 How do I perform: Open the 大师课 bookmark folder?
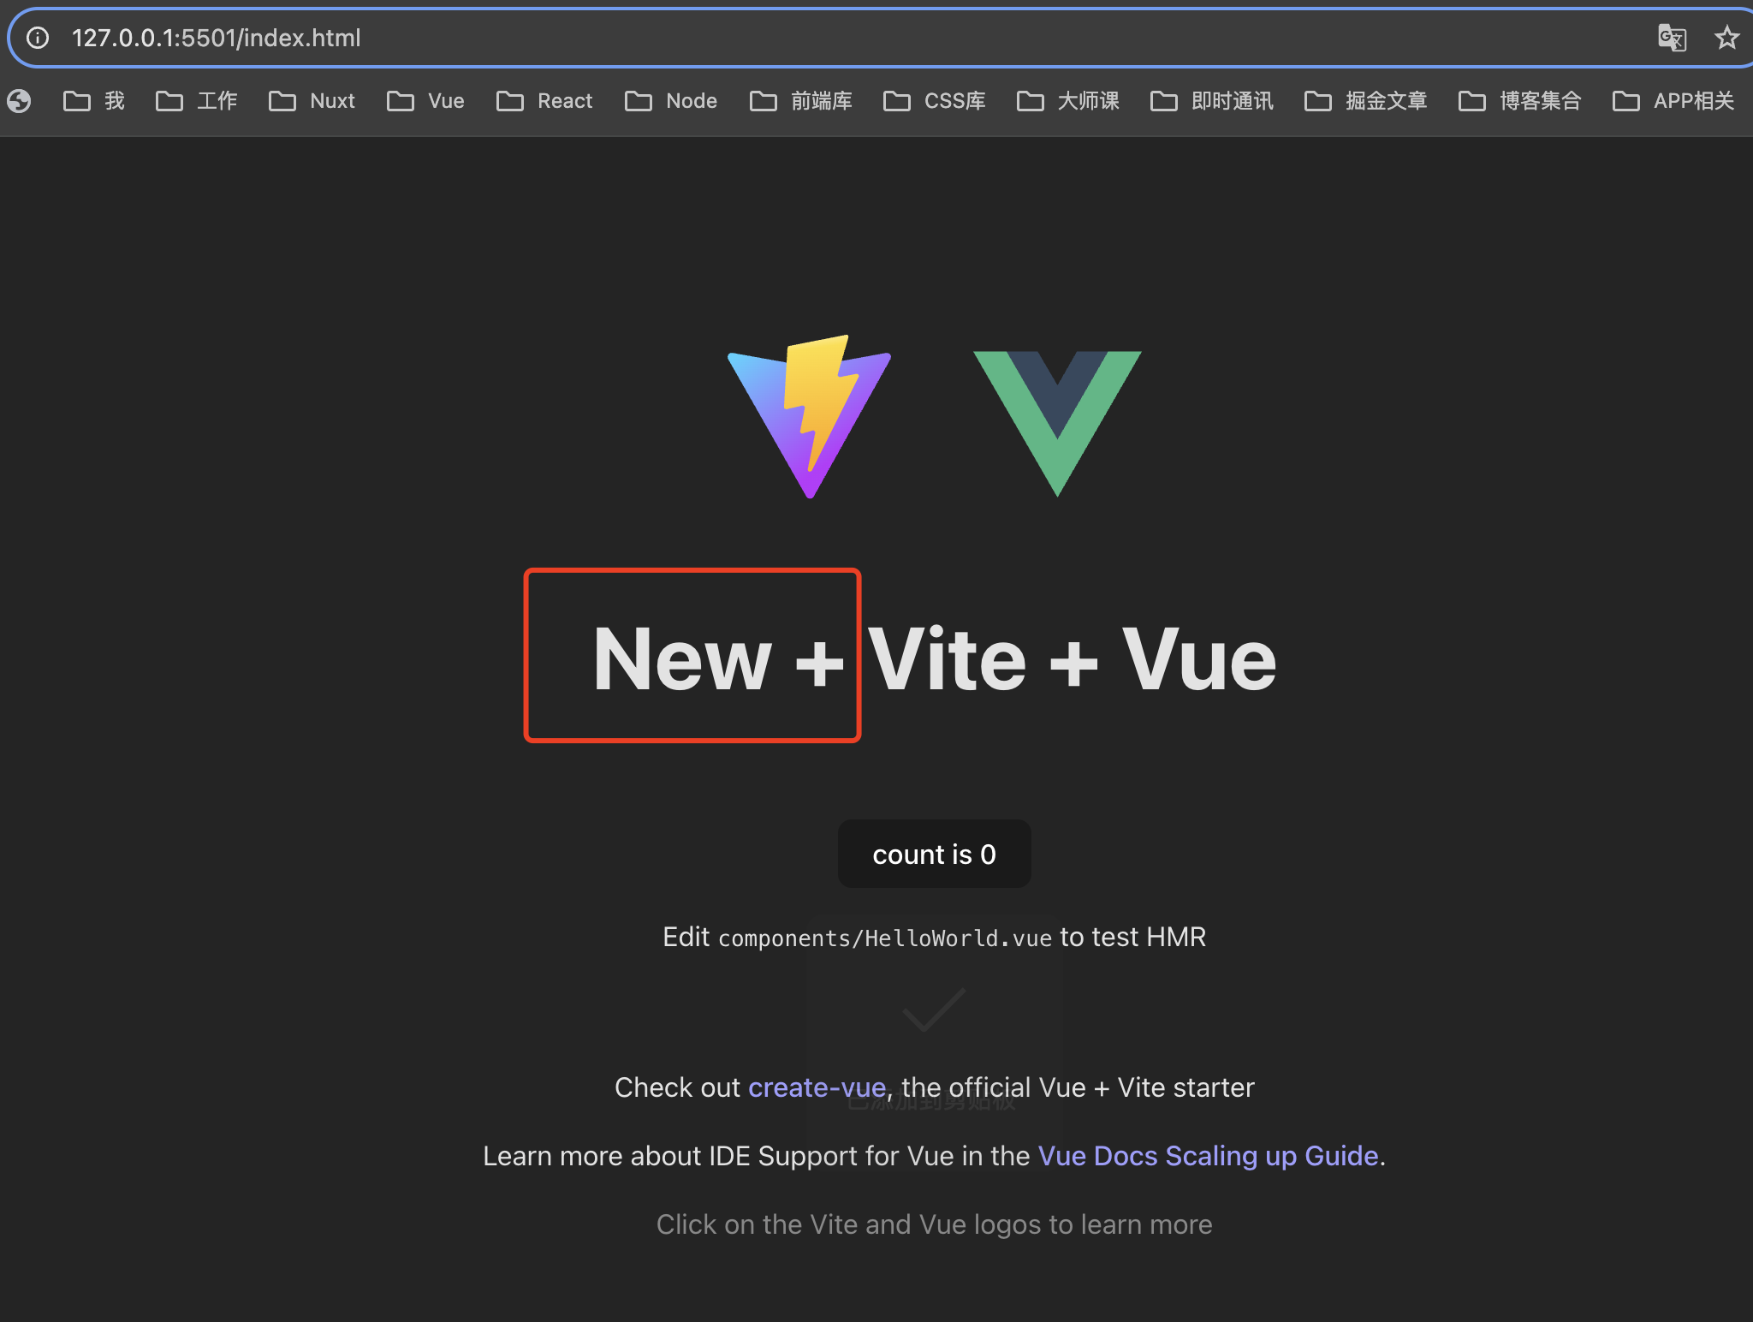tap(1067, 101)
